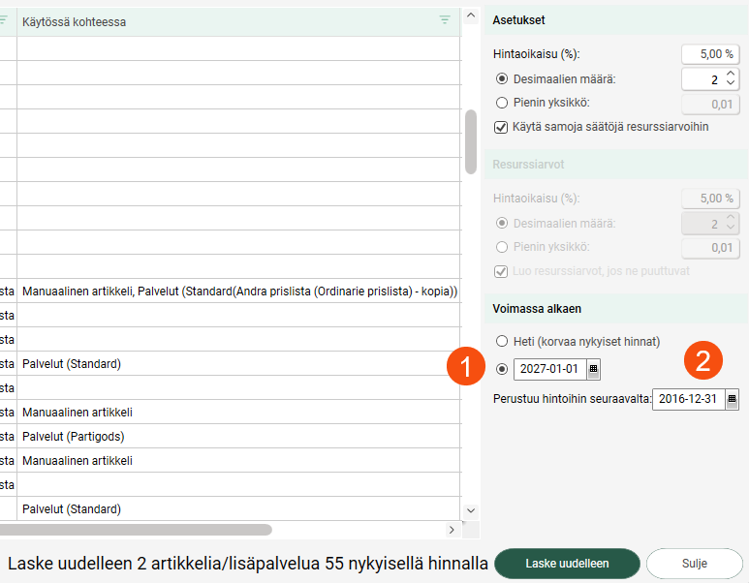Toggle Käytä samoja säätöjä resurssiarvoihin checkbox

pos(502,127)
